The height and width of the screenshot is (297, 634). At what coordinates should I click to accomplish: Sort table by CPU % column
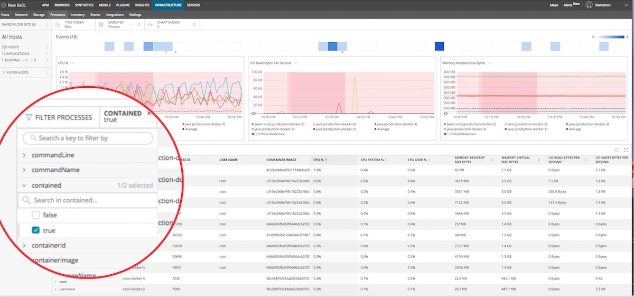[320, 160]
